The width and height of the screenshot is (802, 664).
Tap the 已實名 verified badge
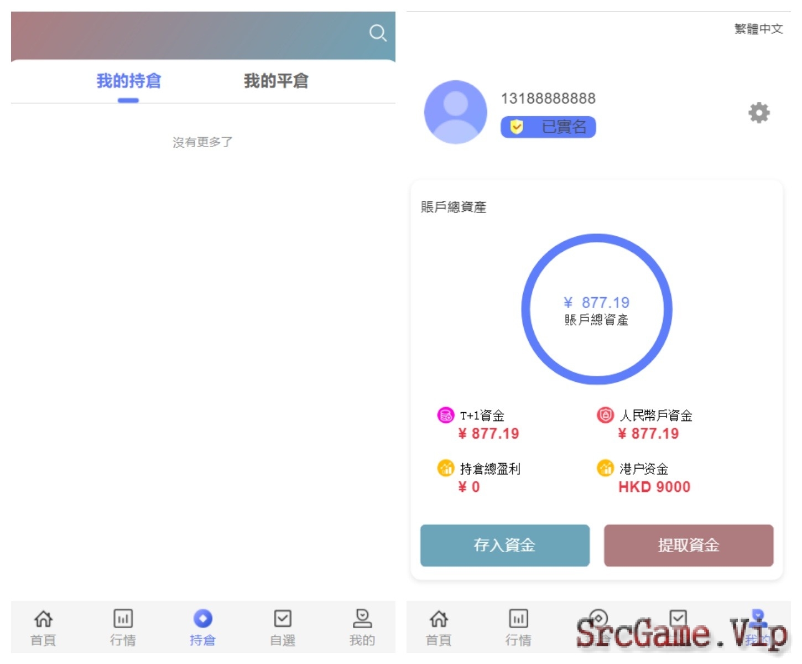pos(548,127)
